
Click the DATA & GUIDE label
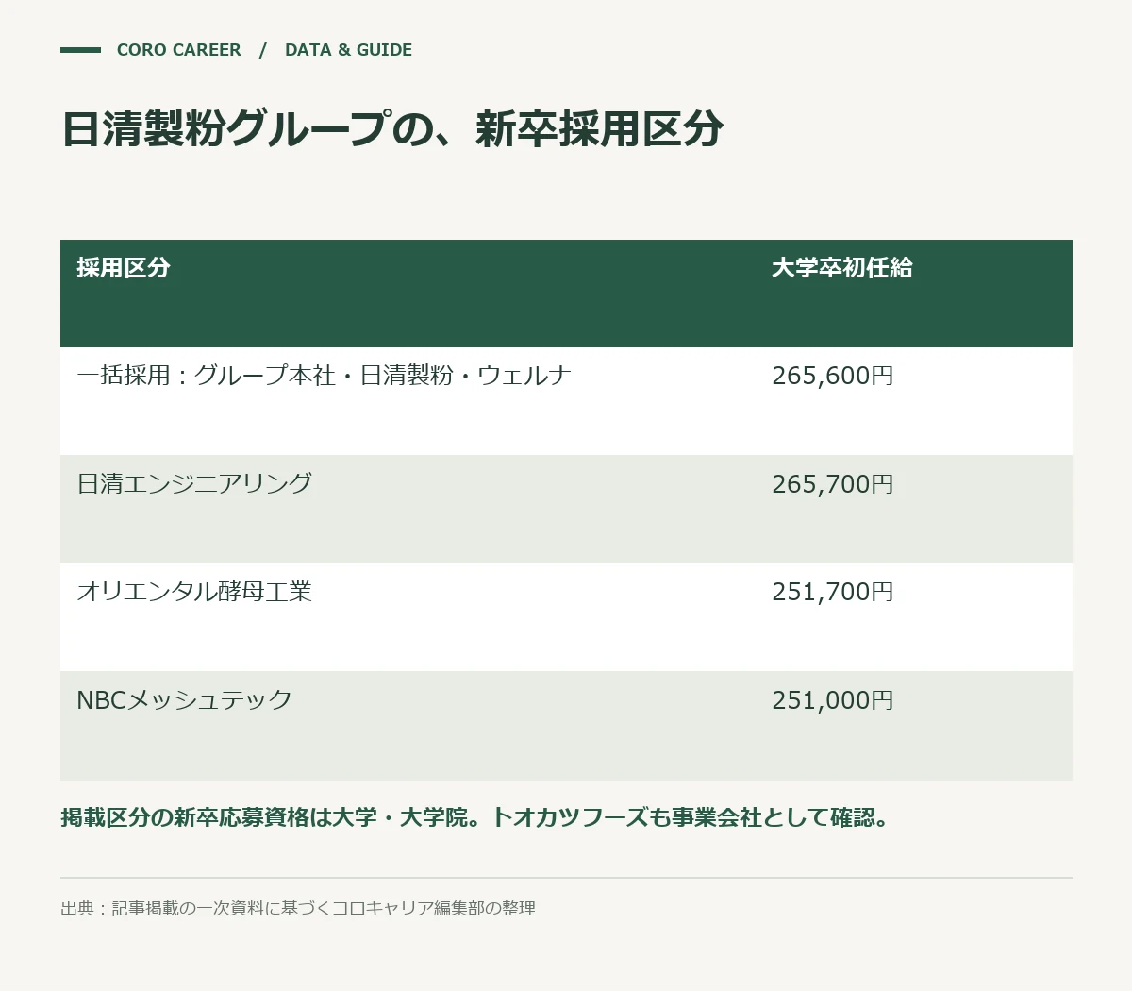tap(348, 50)
